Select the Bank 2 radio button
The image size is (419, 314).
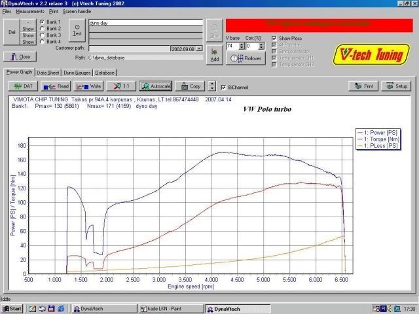tap(43, 29)
